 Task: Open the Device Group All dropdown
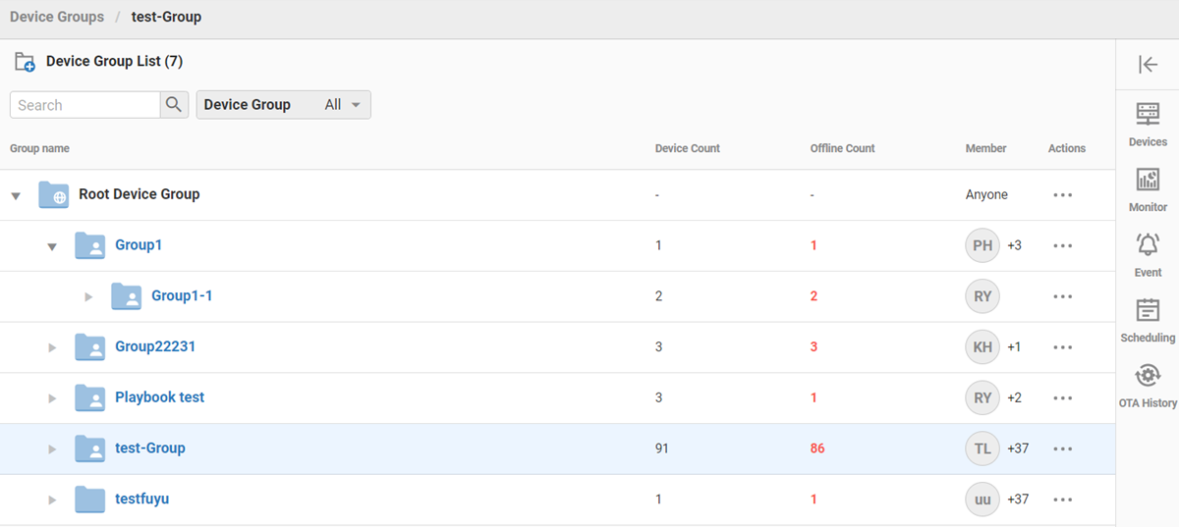(x=284, y=105)
